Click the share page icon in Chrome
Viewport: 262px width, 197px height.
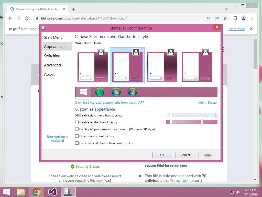click(217, 18)
